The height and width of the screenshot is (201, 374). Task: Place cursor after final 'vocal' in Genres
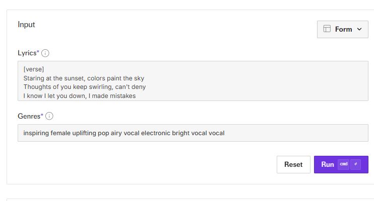tap(225, 133)
